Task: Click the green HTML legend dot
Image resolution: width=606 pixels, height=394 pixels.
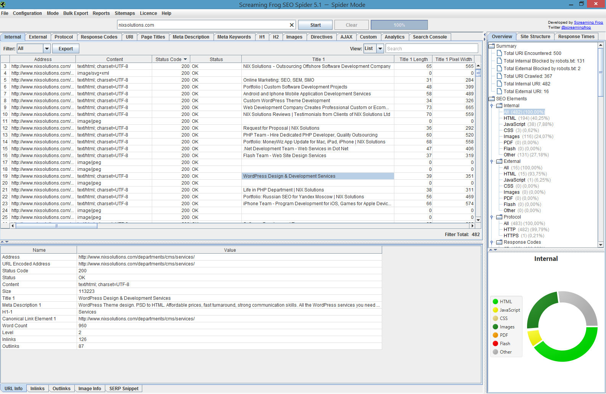Action: coord(495,302)
